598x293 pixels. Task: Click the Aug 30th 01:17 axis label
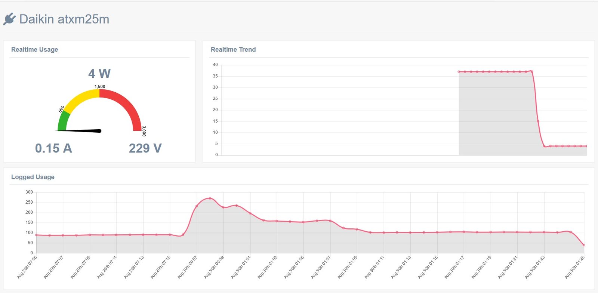click(454, 267)
